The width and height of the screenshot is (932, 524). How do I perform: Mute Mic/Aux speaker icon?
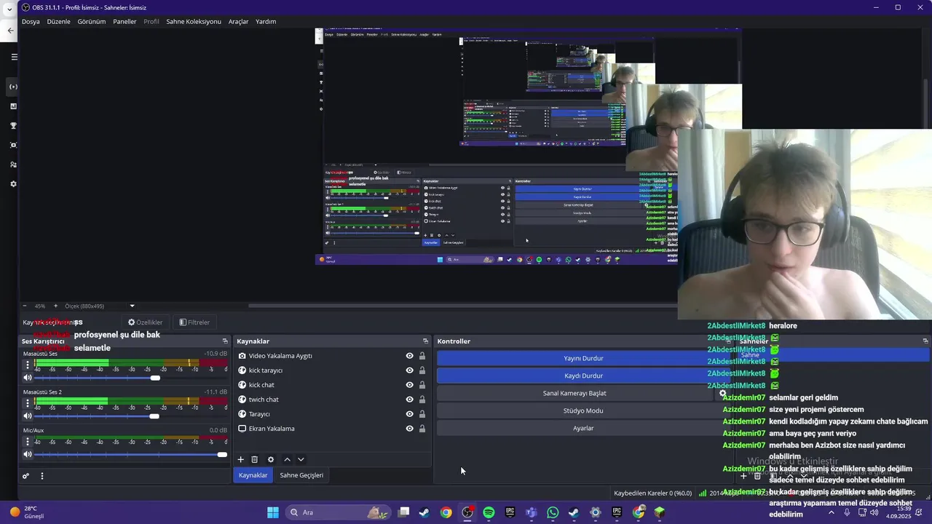click(28, 454)
